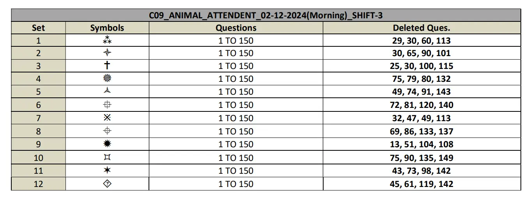Click the round burst symbol in Set 4
This screenshot has height=201, width=531.
(x=107, y=79)
